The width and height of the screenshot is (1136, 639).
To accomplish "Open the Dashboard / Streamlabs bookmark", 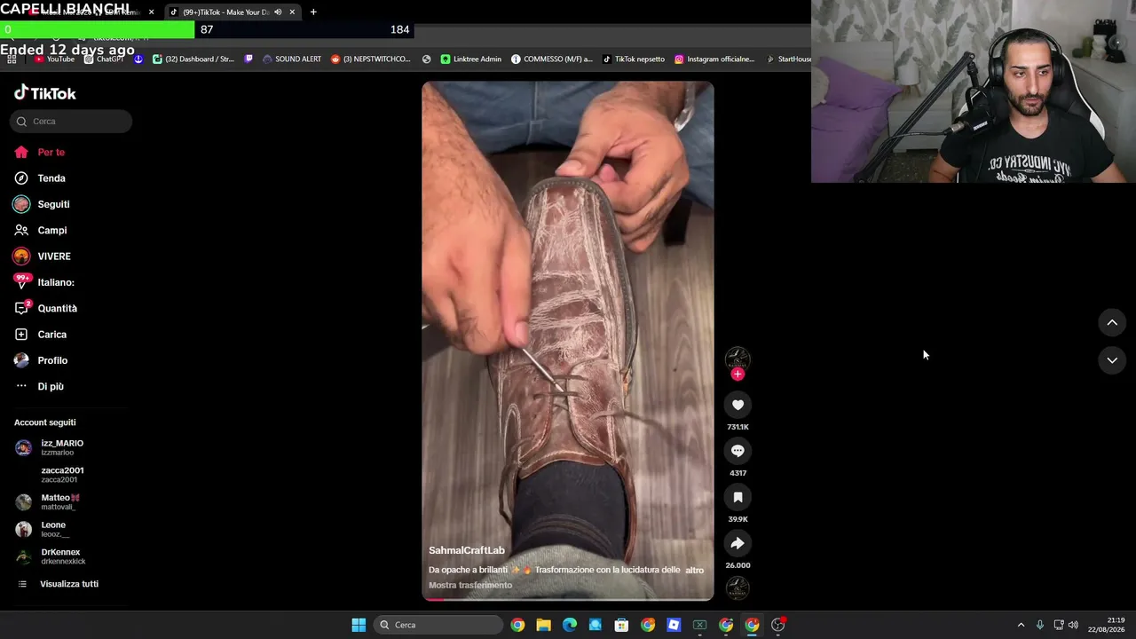I will tap(193, 59).
